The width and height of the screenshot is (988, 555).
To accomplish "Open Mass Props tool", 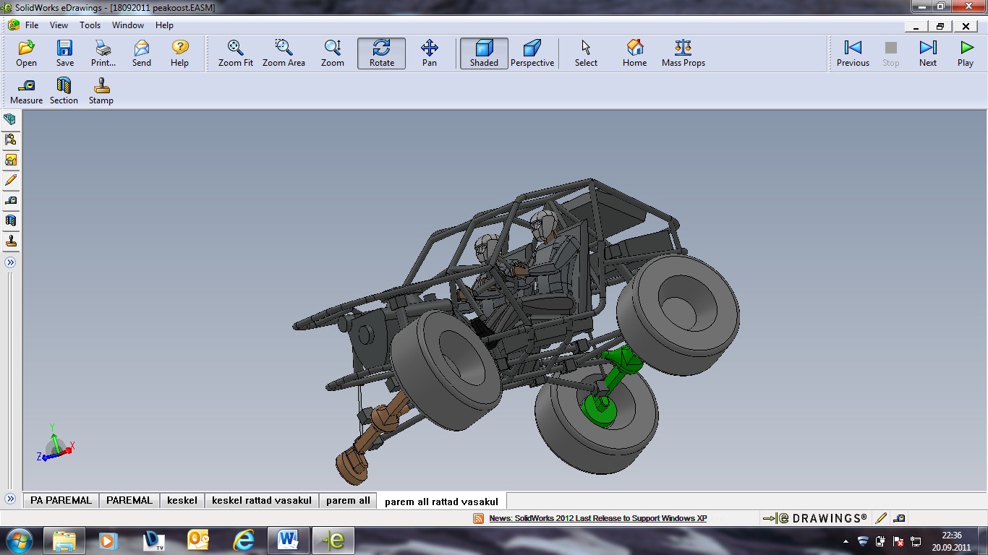I will 683,53.
